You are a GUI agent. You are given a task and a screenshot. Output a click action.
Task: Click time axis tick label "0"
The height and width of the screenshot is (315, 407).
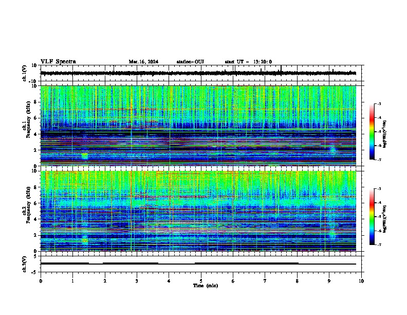[41, 281]
